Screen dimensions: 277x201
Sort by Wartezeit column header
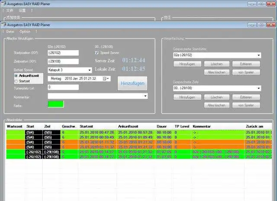(15, 126)
